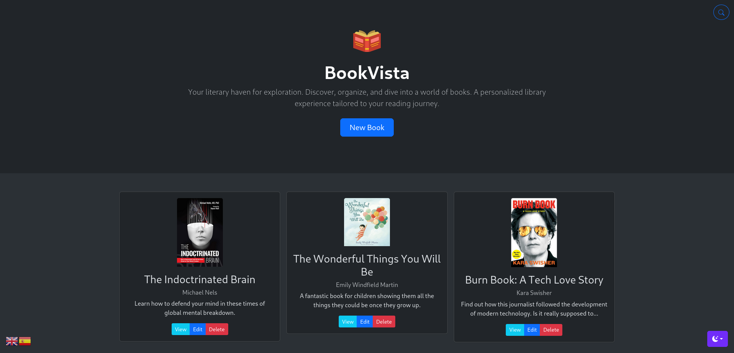Open The Wonderful Things cover image
Viewport: 734px width, 353px height.
click(367, 222)
